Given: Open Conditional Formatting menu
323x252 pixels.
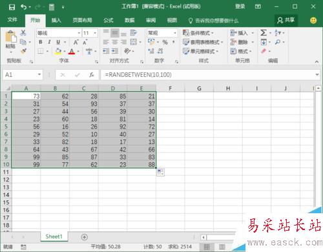Looking at the screenshot, I should tap(198, 33).
